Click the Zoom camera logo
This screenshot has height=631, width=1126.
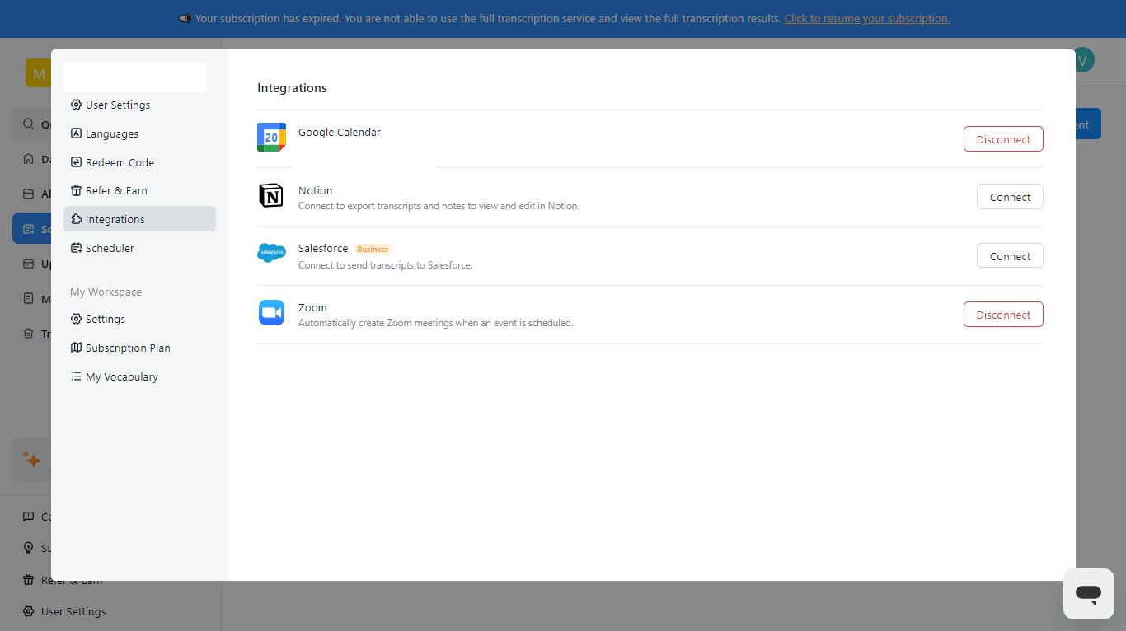click(x=271, y=313)
